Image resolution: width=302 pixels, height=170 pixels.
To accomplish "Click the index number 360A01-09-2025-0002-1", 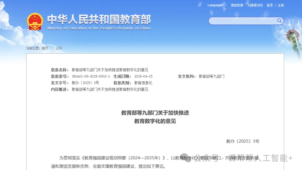I will coord(91,76).
